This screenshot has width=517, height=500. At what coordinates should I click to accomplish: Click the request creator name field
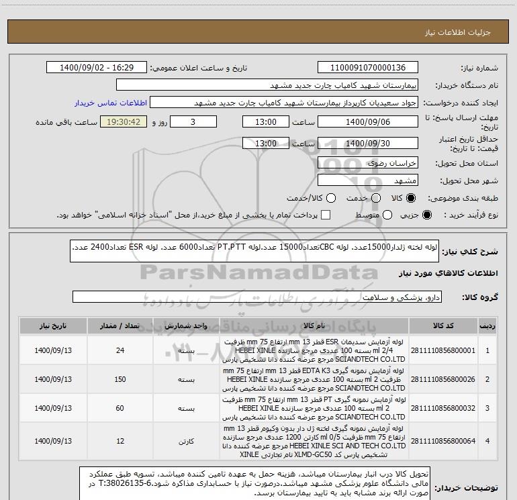tap(284, 103)
